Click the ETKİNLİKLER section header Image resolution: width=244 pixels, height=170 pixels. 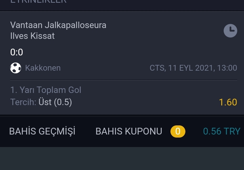tap(38, 2)
